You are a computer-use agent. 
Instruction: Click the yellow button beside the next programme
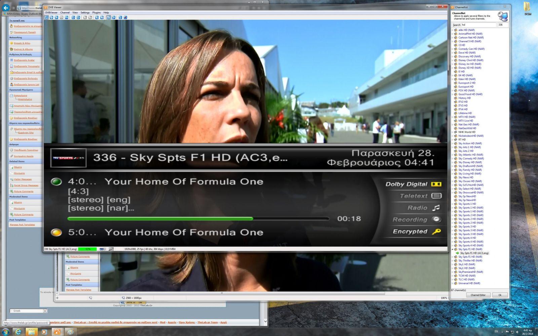pyautogui.click(x=56, y=232)
